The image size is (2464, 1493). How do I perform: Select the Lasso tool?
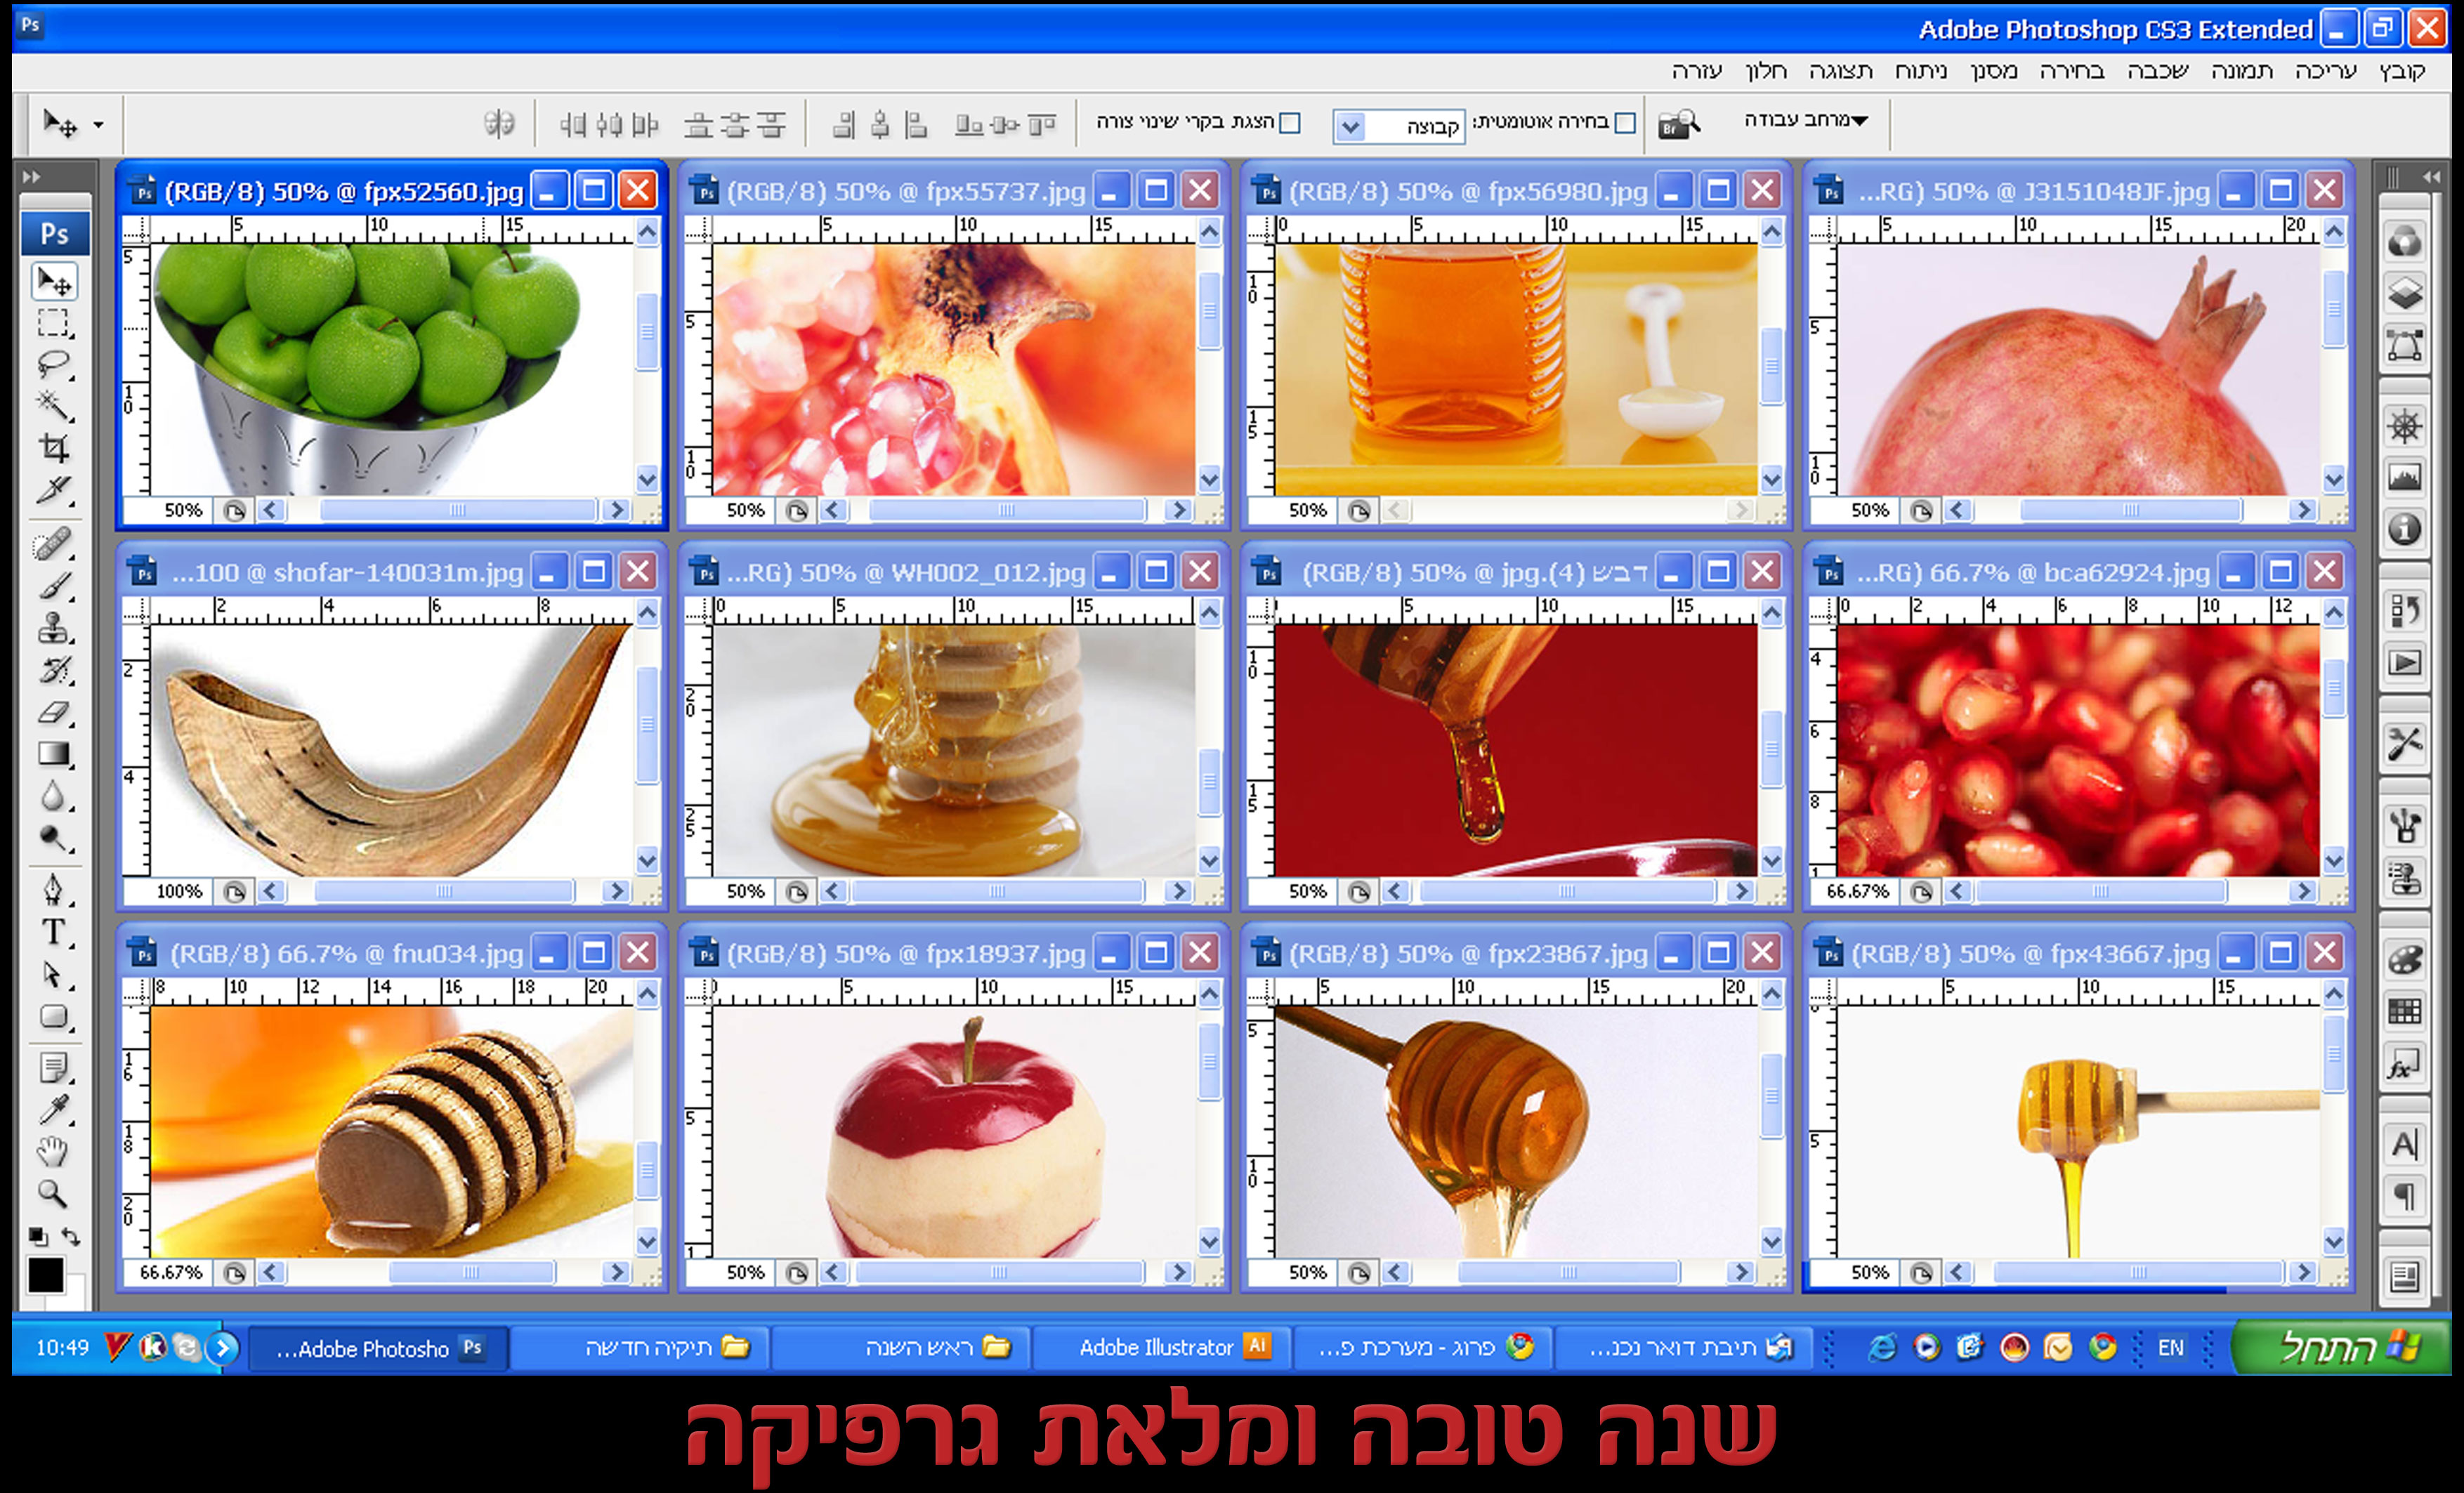54,364
